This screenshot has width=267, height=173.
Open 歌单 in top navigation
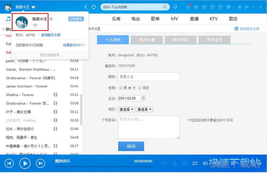(x=155, y=19)
